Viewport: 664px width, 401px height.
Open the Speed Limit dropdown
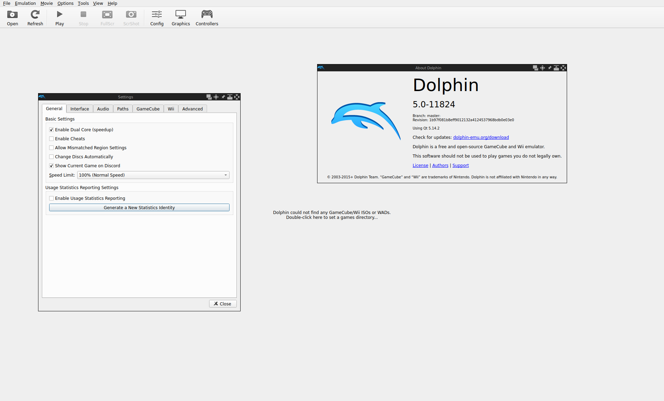coord(153,175)
